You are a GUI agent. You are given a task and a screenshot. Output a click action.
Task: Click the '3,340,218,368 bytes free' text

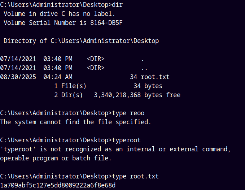tap(137, 95)
